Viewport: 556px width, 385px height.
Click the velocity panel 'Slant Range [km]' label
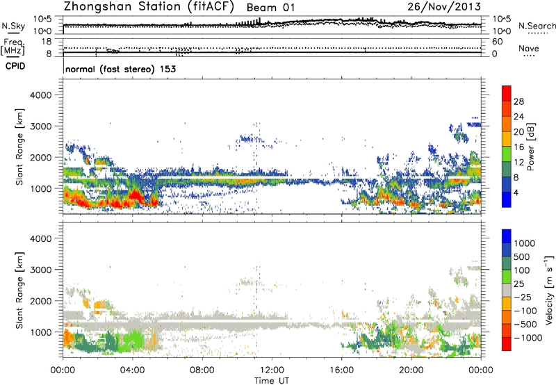tap(19, 290)
